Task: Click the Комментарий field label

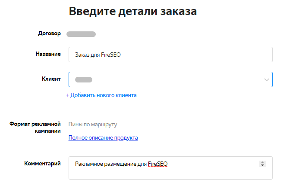Action: pos(42,163)
